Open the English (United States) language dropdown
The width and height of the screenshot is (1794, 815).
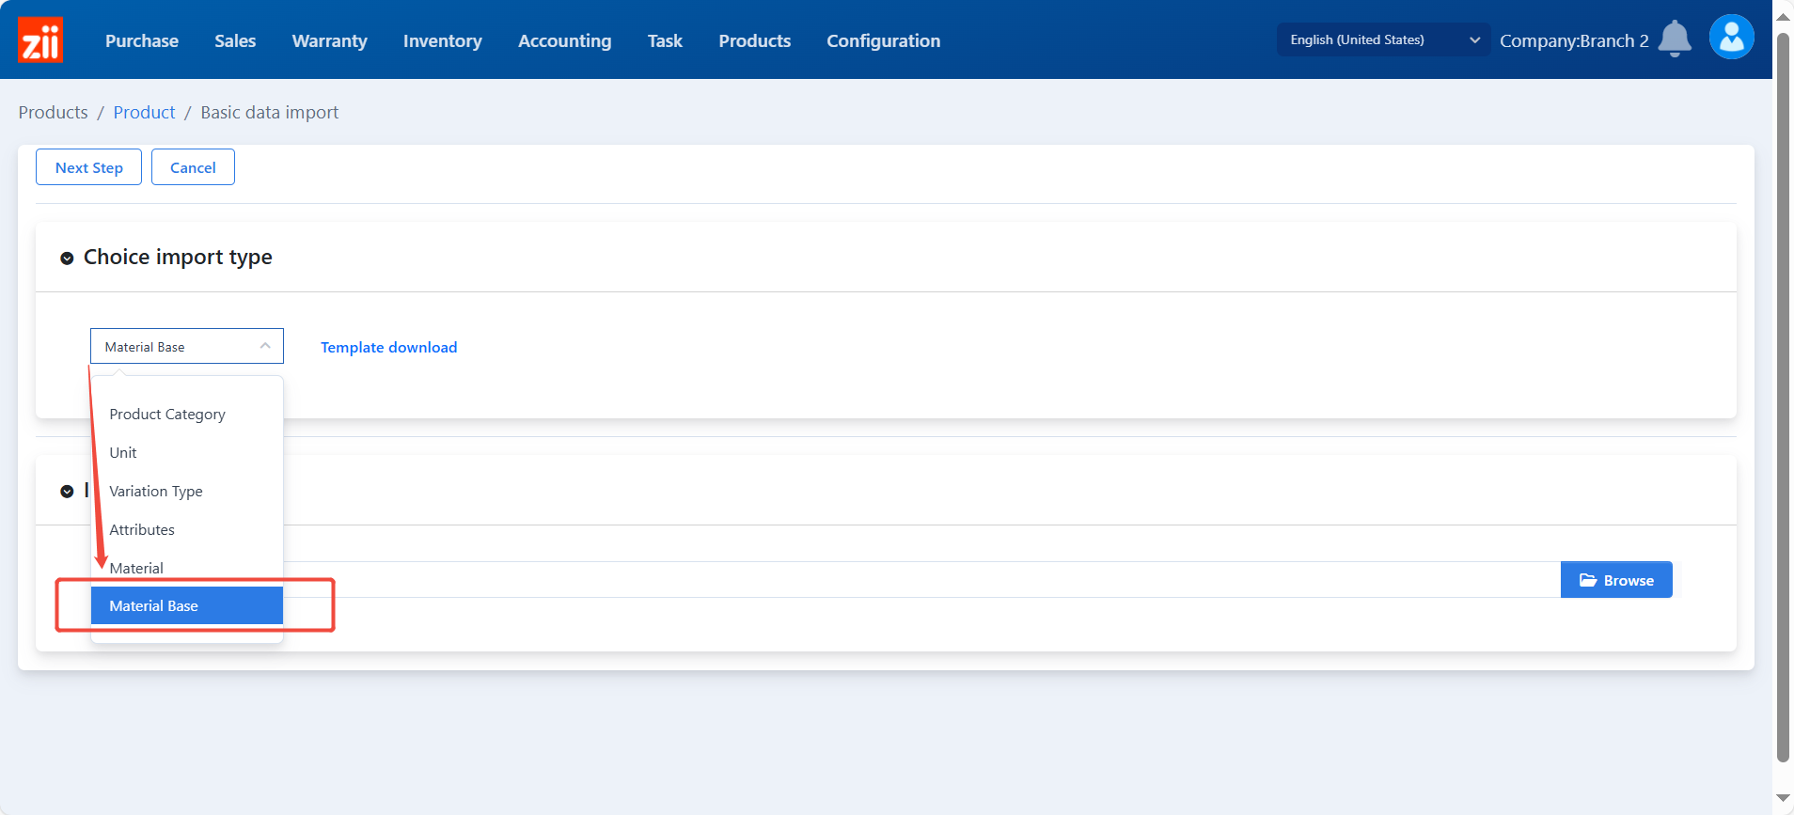pyautogui.click(x=1382, y=39)
